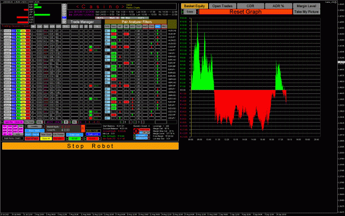Click the right chevron beside Casino title
Viewport: 345px width, 216px height.
coord(123,7)
